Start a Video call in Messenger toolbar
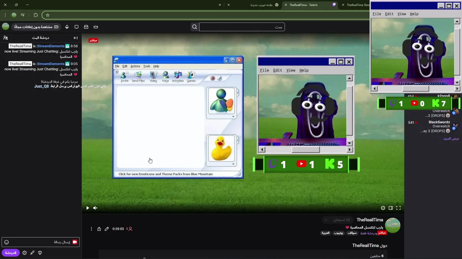 point(153,77)
